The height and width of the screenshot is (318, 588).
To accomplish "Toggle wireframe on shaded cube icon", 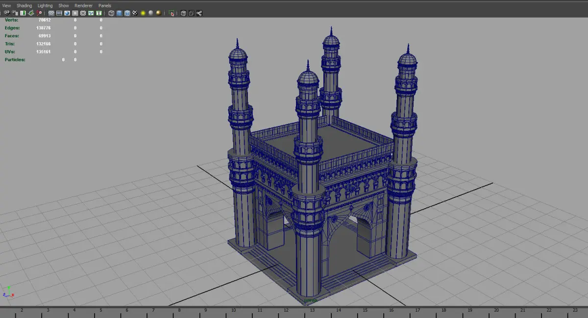I will pyautogui.click(x=127, y=13).
